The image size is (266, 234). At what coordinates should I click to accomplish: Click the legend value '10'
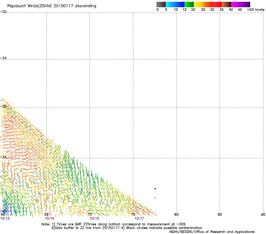coord(176,10)
